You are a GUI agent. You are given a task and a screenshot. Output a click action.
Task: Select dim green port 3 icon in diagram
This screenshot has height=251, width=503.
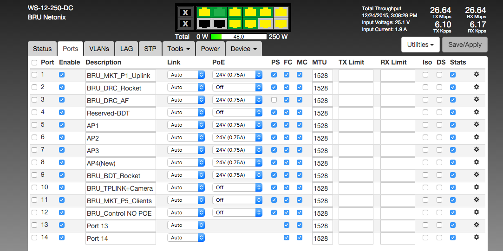[x=219, y=12]
